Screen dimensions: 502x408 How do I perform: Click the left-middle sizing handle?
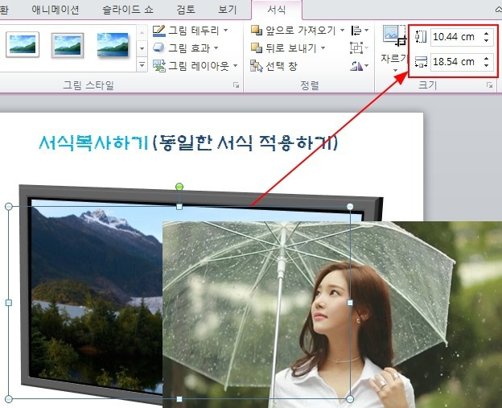click(9, 303)
